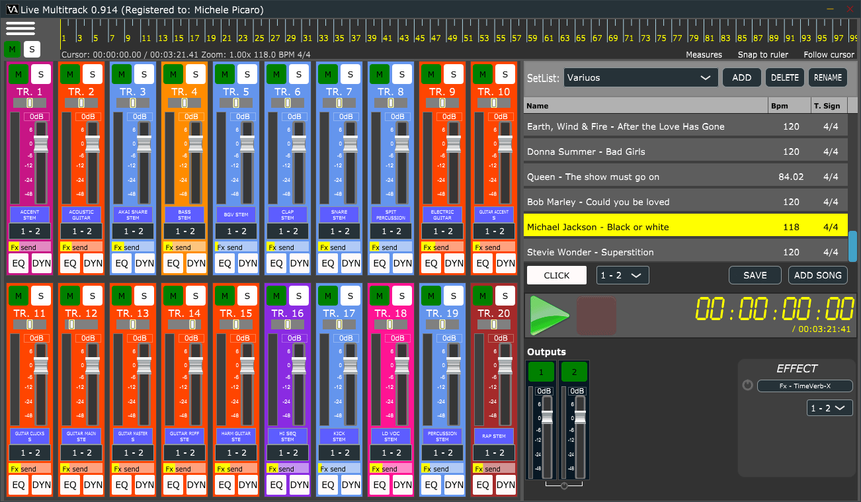The height and width of the screenshot is (502, 861).
Task: Select Michael Jackson - Black or white row
Action: click(x=686, y=227)
